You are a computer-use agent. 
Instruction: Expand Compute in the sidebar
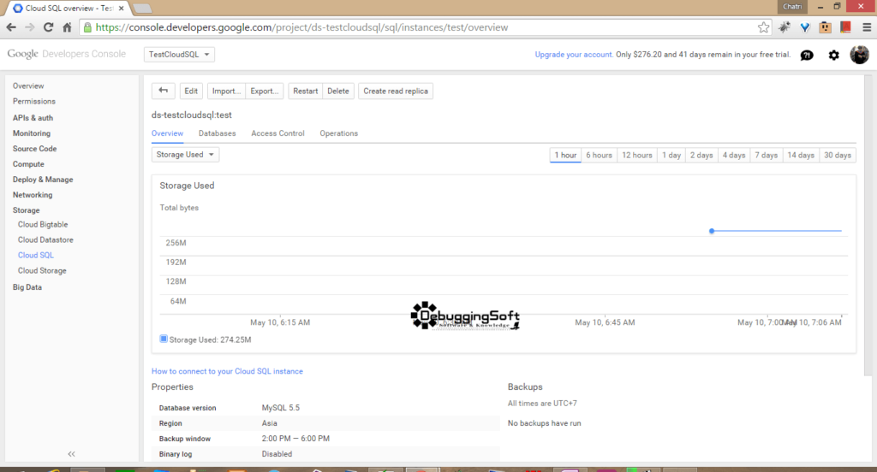coord(28,164)
